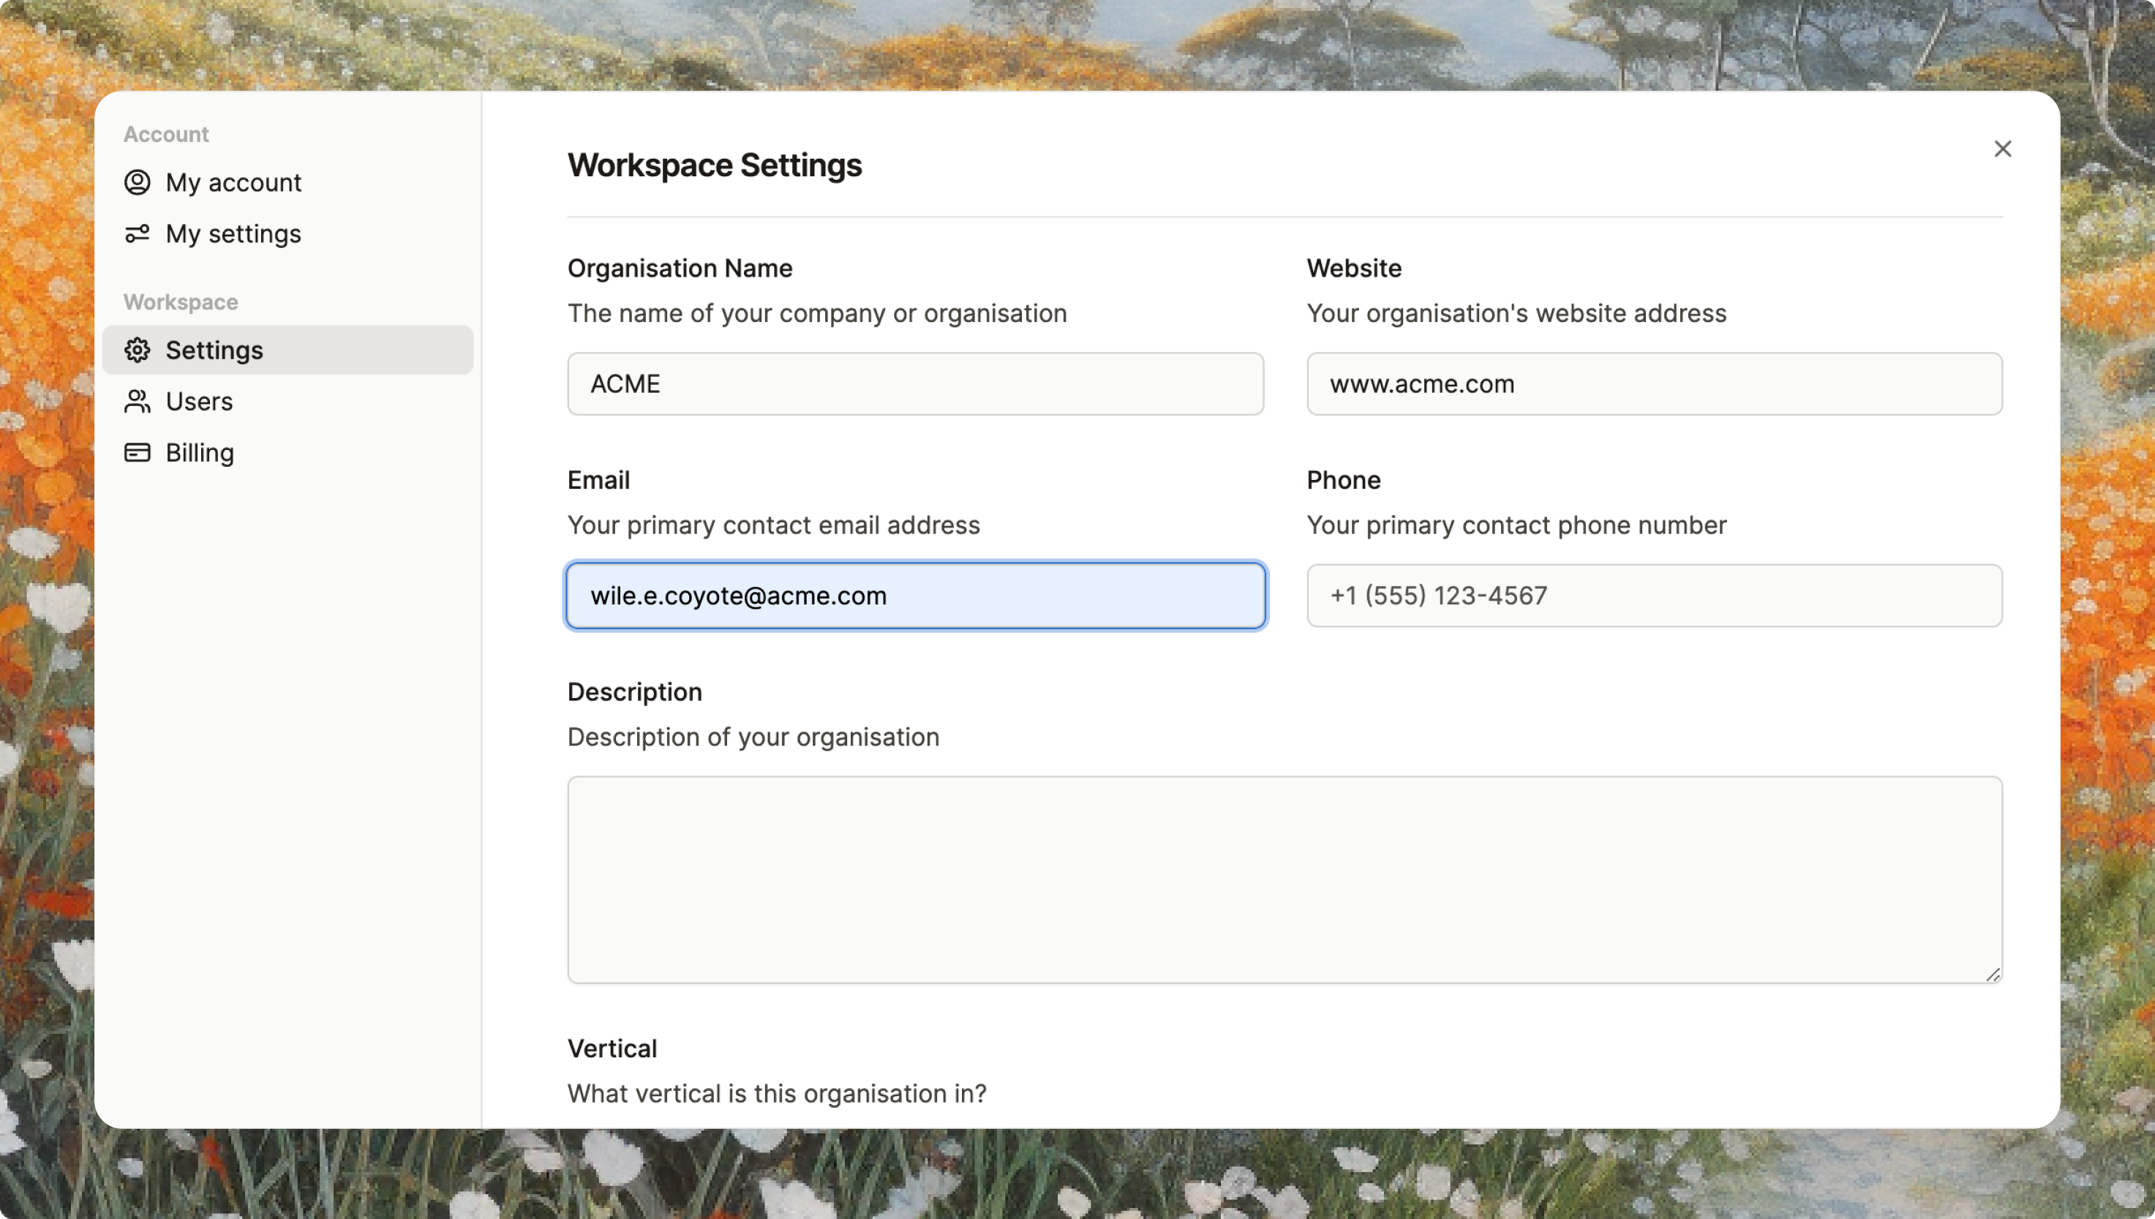
Task: Click 'Your organisation's website address' text
Action: pyautogui.click(x=1516, y=313)
